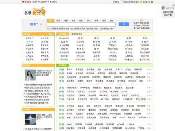Click inside the search input box
The height and width of the screenshot is (131, 175).
81,24
